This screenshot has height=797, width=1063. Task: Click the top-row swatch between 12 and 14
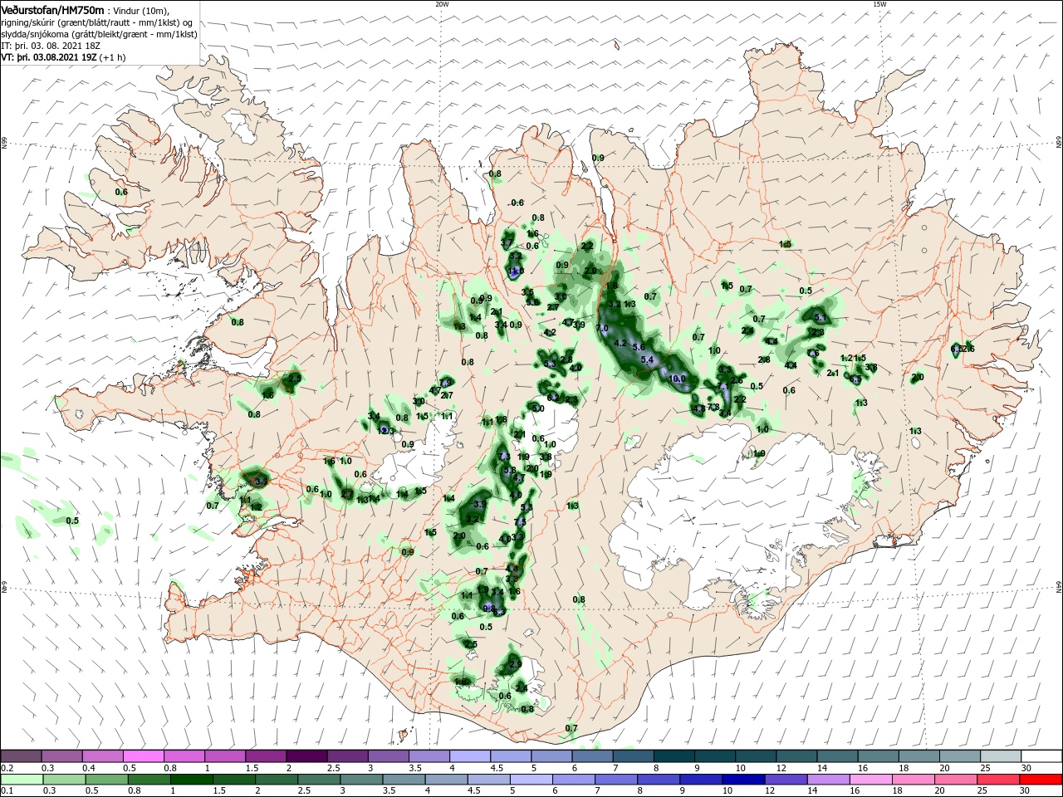[796, 755]
